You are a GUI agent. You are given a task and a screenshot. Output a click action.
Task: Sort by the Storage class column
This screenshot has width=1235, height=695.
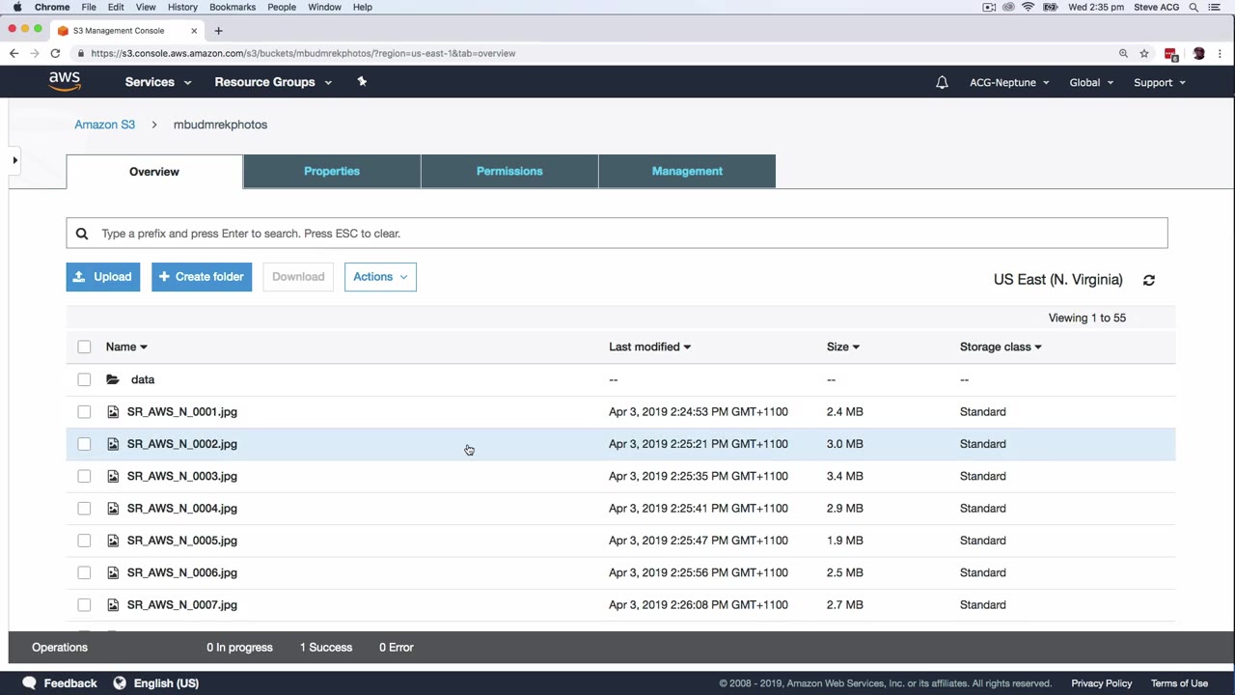[1001, 347]
